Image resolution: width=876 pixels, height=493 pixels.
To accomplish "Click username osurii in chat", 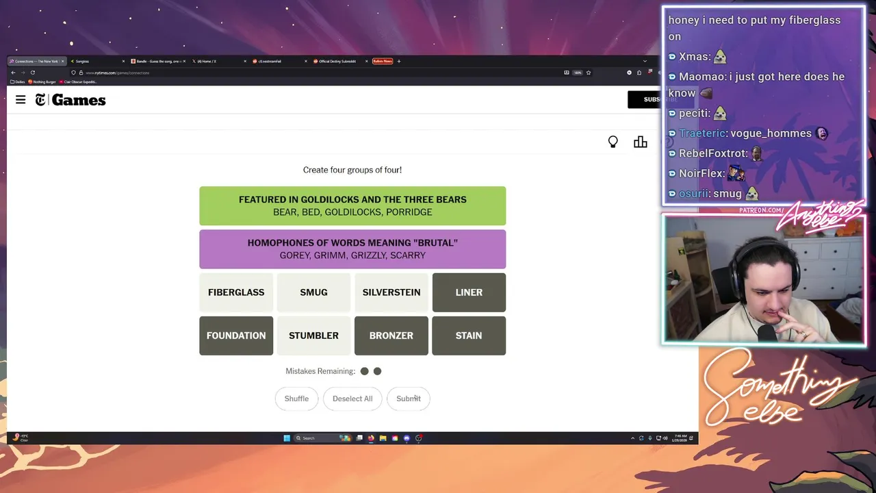I will coord(693,194).
